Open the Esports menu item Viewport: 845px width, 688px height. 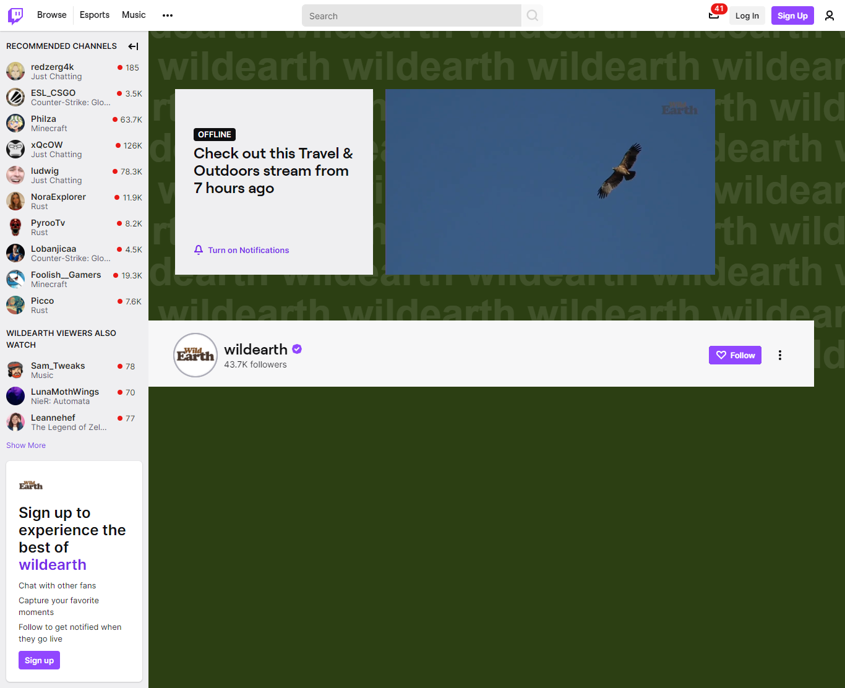tap(95, 15)
